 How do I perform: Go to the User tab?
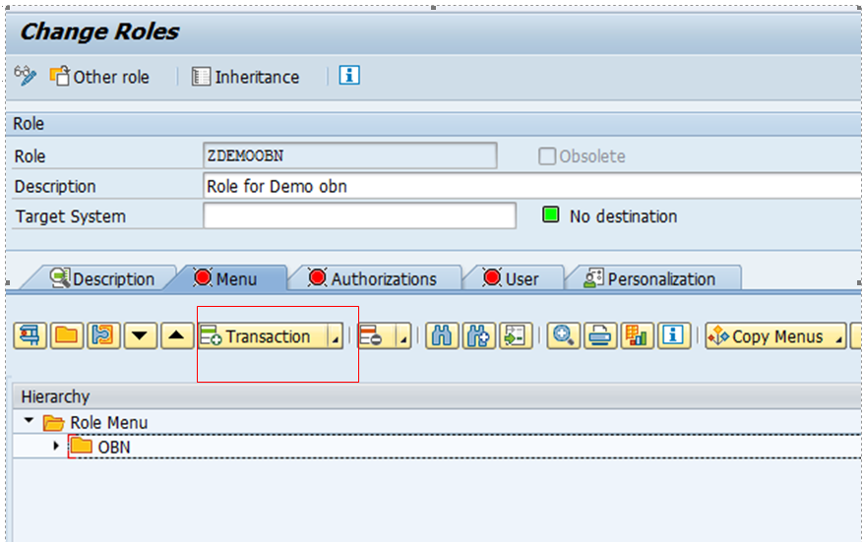(511, 278)
